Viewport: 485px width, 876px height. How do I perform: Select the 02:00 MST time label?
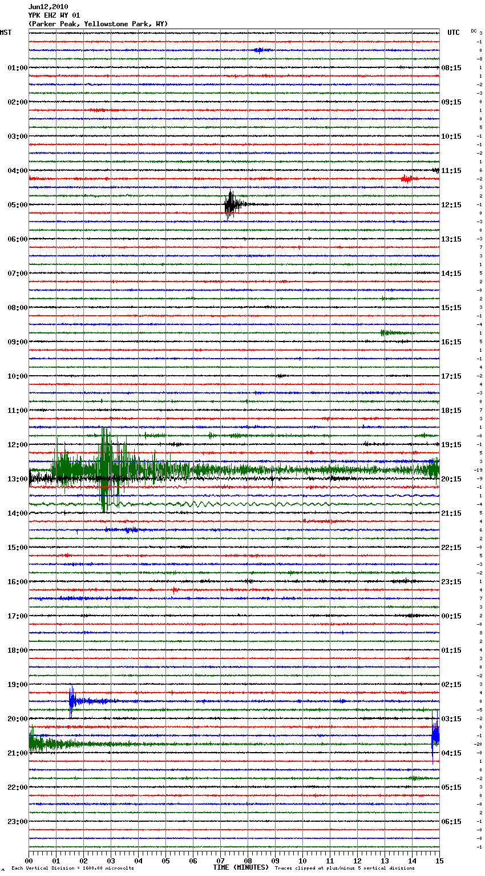17,102
